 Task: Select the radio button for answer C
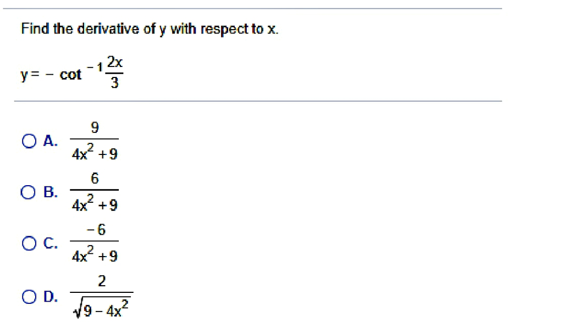[x=28, y=243]
